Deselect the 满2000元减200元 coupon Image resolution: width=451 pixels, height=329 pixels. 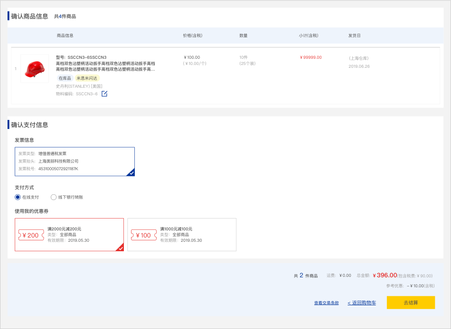click(x=69, y=235)
